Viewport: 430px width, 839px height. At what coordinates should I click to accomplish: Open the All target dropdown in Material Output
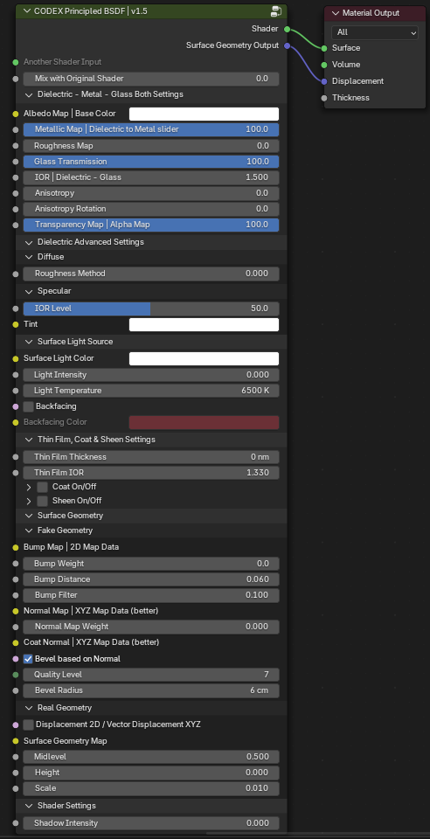click(x=374, y=32)
